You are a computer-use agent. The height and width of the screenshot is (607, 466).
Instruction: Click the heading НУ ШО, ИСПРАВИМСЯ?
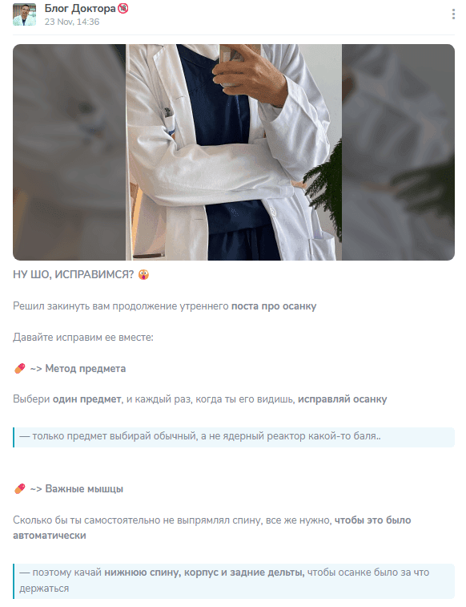click(74, 274)
